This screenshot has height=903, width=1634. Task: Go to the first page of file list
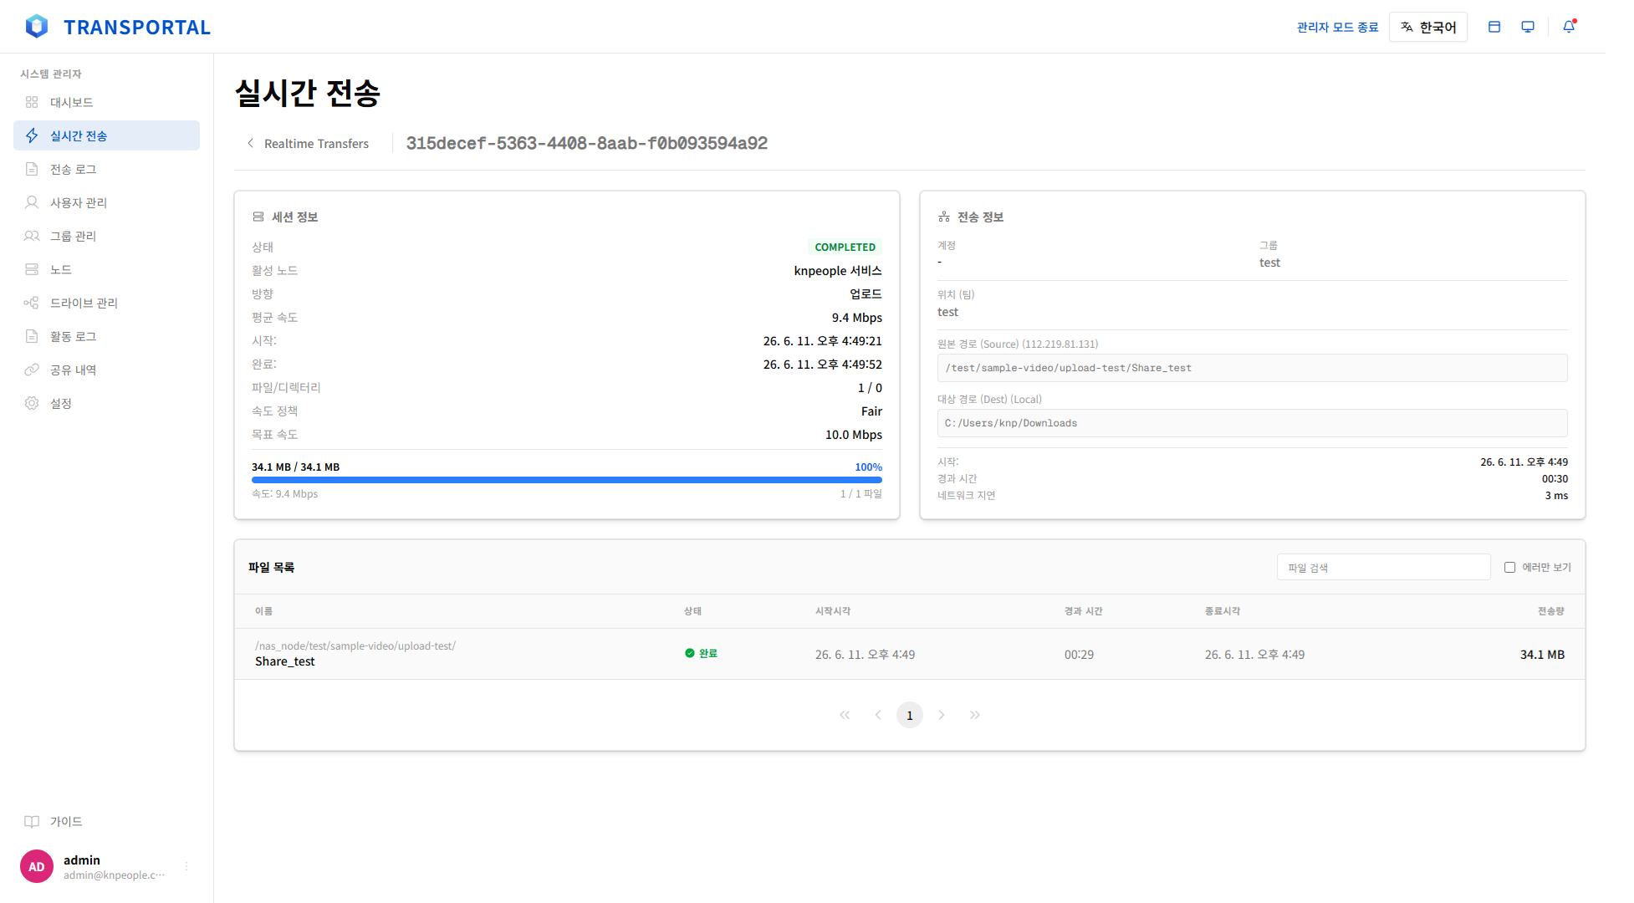click(x=845, y=715)
